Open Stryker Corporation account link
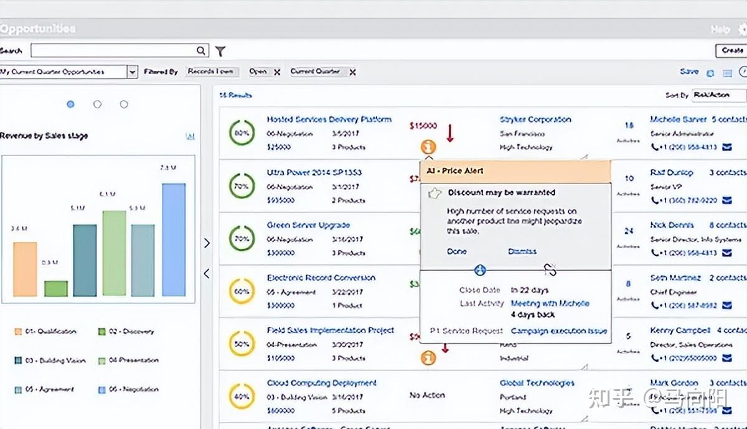The width and height of the screenshot is (747, 429). 535,119
